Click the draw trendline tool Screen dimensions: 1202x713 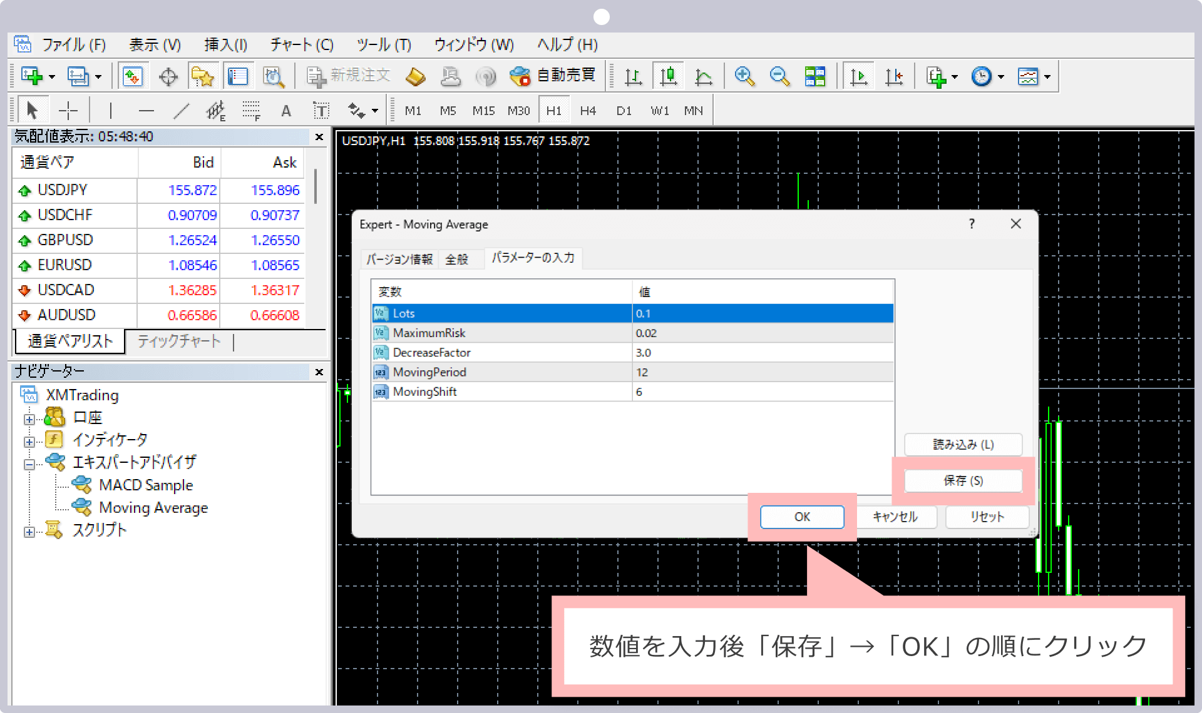[181, 111]
